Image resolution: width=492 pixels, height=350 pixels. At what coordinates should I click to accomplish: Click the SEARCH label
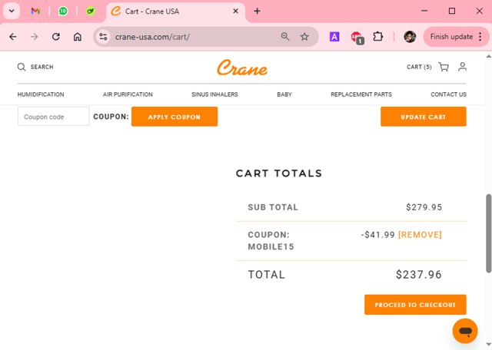(x=42, y=67)
